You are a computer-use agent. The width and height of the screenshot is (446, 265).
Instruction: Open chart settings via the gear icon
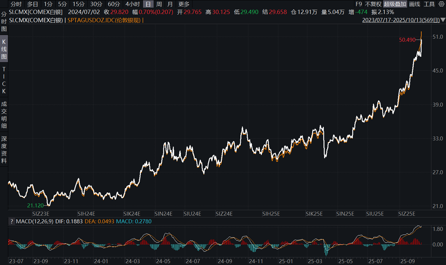coord(442,4)
